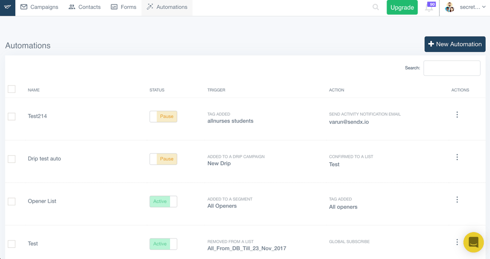Click the SendX logo icon
This screenshot has width=490, height=259.
pos(7,7)
